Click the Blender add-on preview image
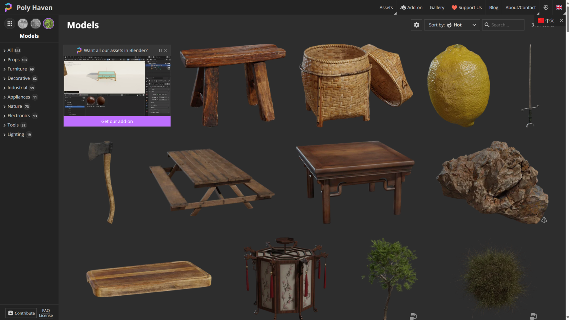The width and height of the screenshot is (570, 320). (117, 86)
